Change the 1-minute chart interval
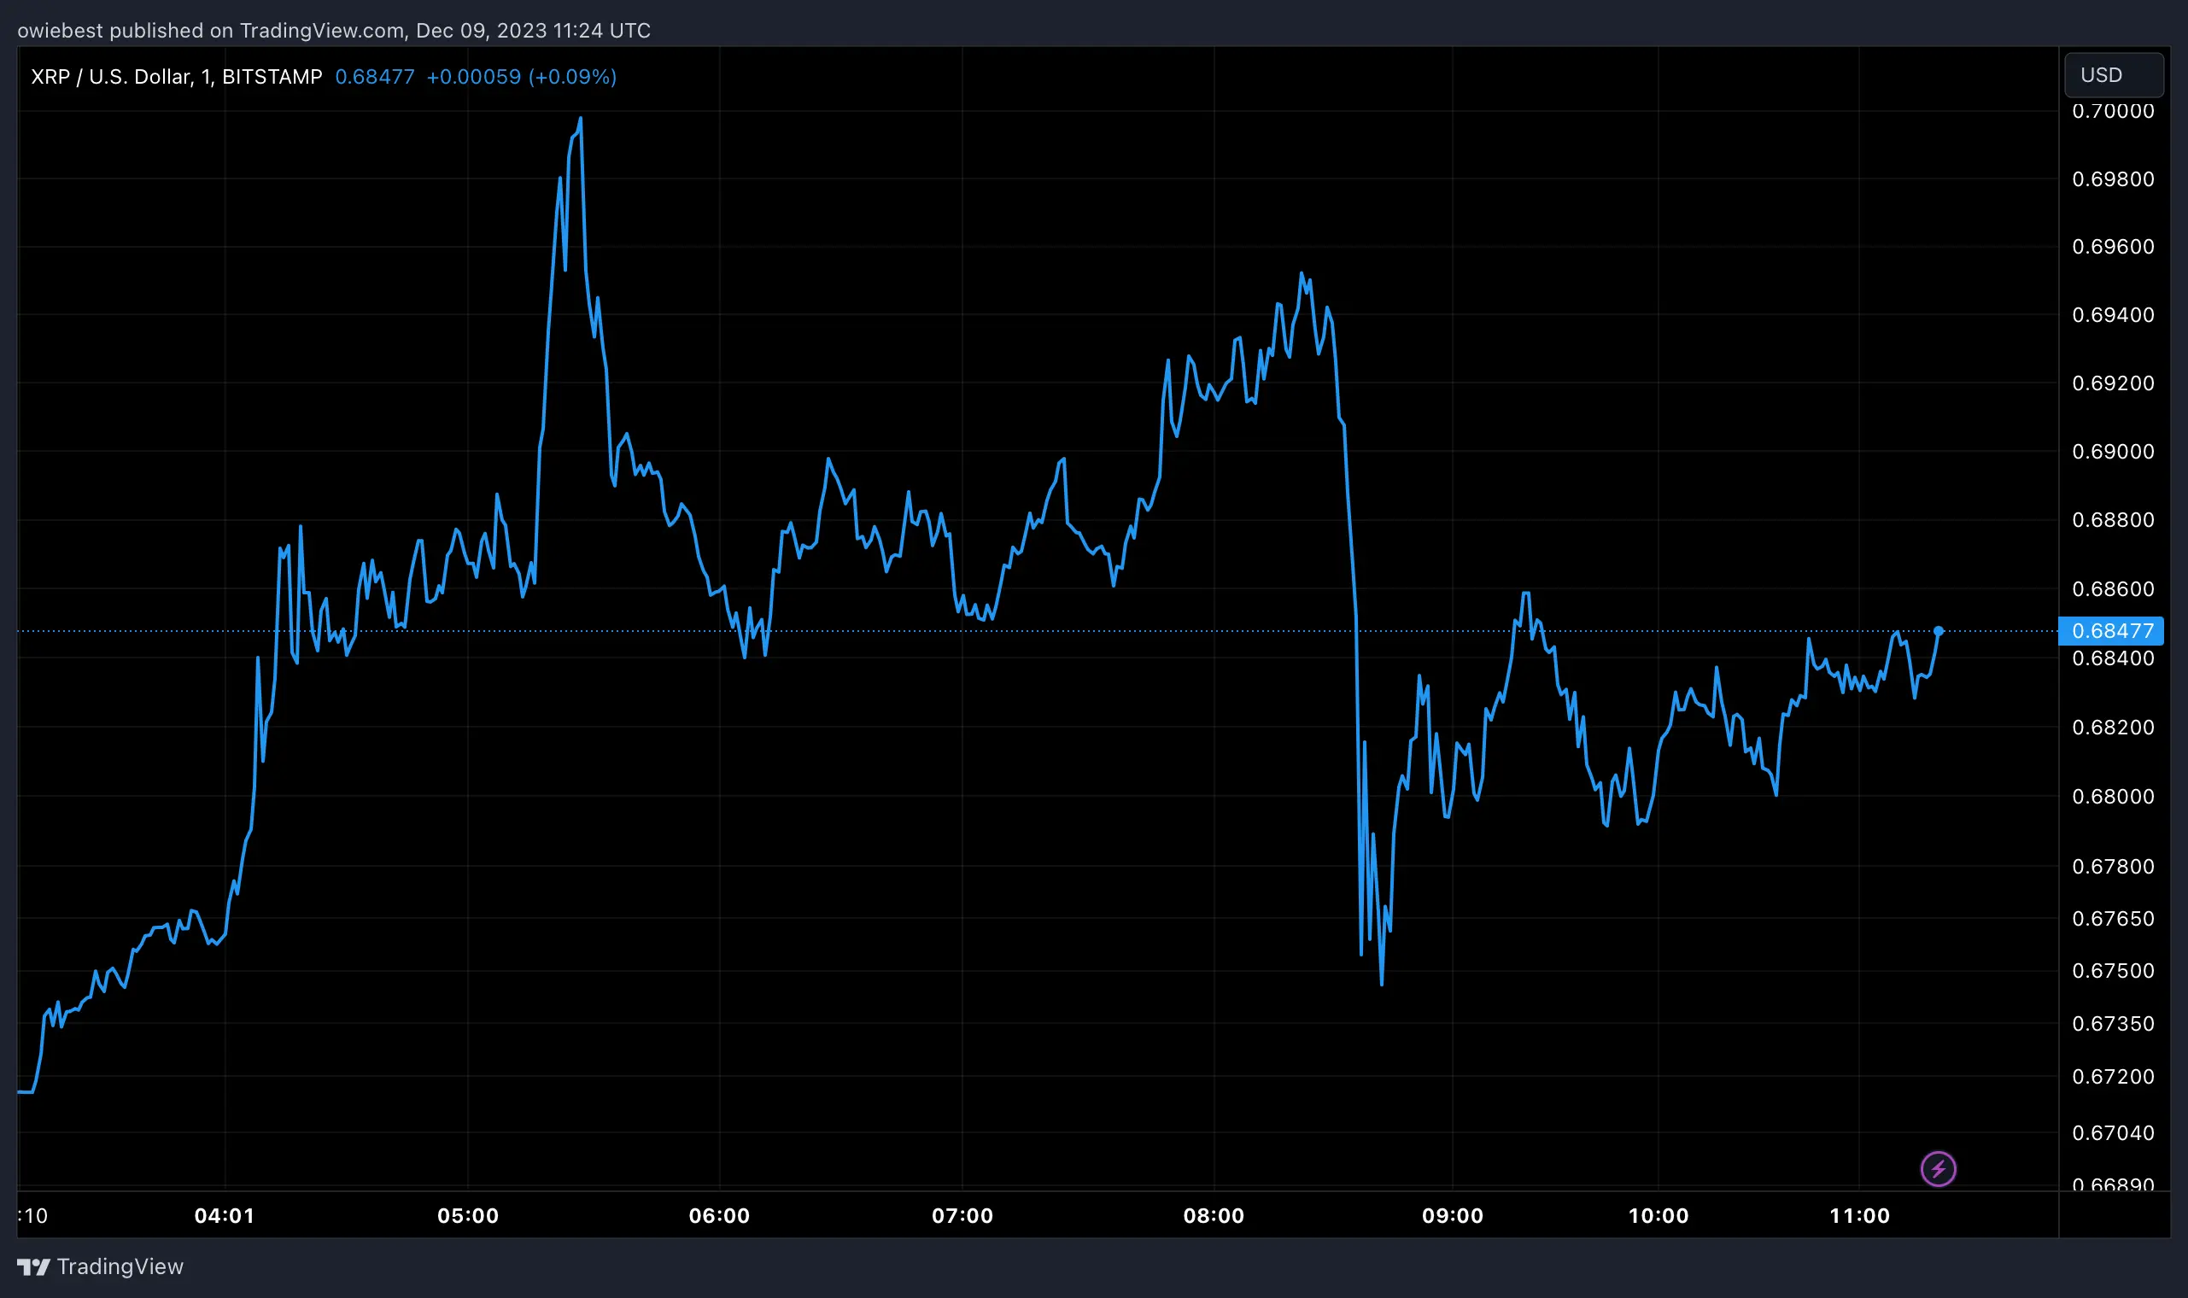 click(207, 76)
